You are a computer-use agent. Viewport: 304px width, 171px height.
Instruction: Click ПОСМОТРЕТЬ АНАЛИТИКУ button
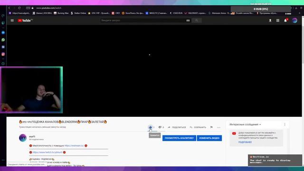pyautogui.click(x=179, y=138)
